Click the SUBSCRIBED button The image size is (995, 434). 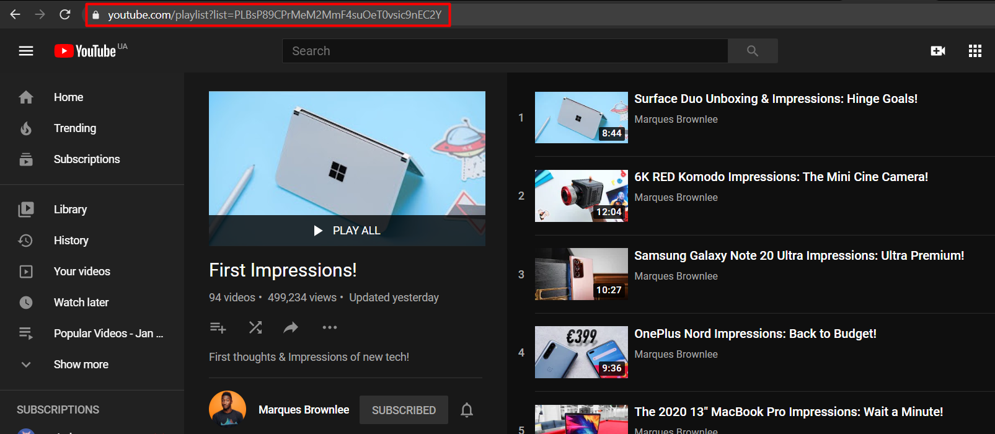coord(404,410)
